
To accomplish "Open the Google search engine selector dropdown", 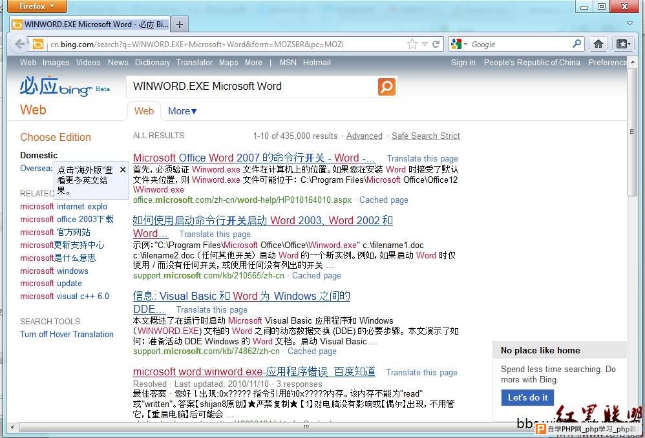I will click(460, 44).
